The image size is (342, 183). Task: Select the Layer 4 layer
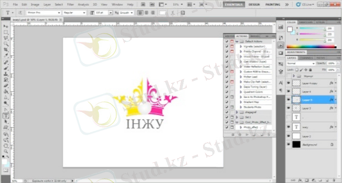point(310,91)
